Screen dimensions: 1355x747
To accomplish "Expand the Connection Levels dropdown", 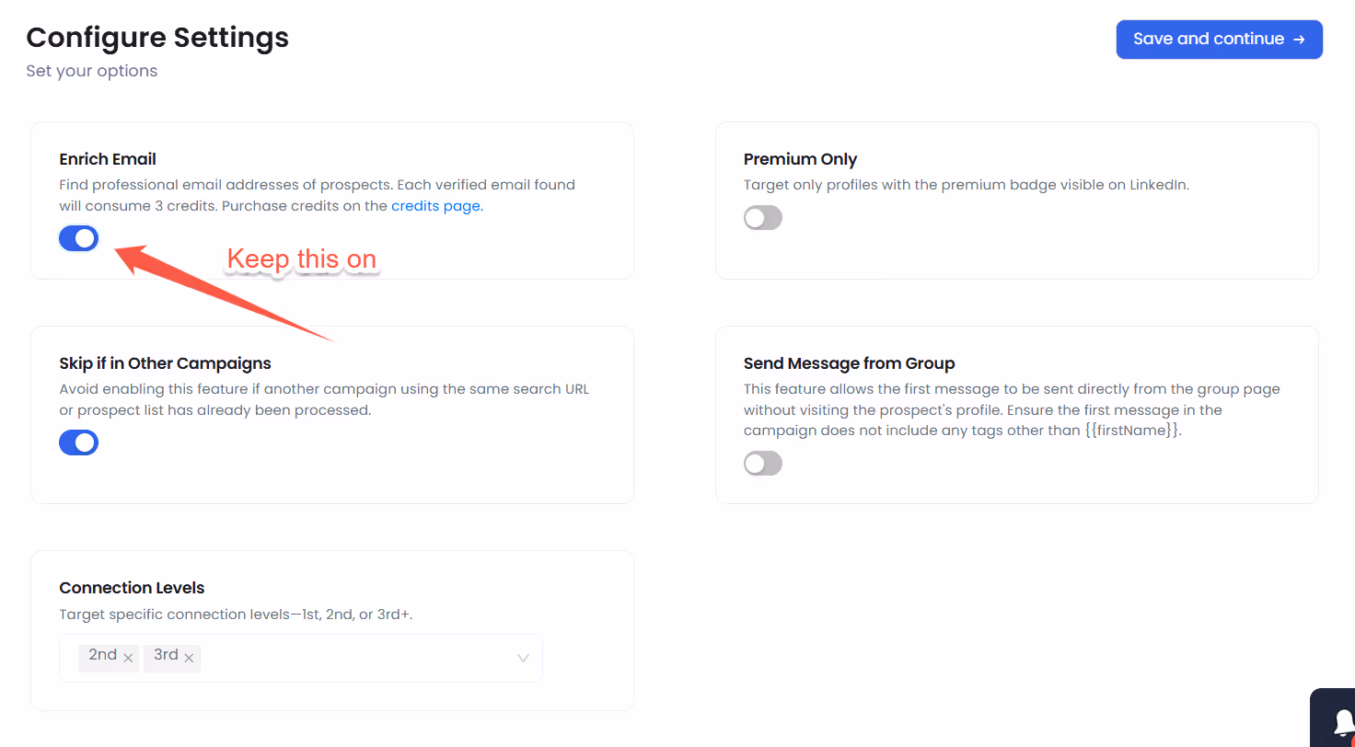I will pyautogui.click(x=522, y=658).
